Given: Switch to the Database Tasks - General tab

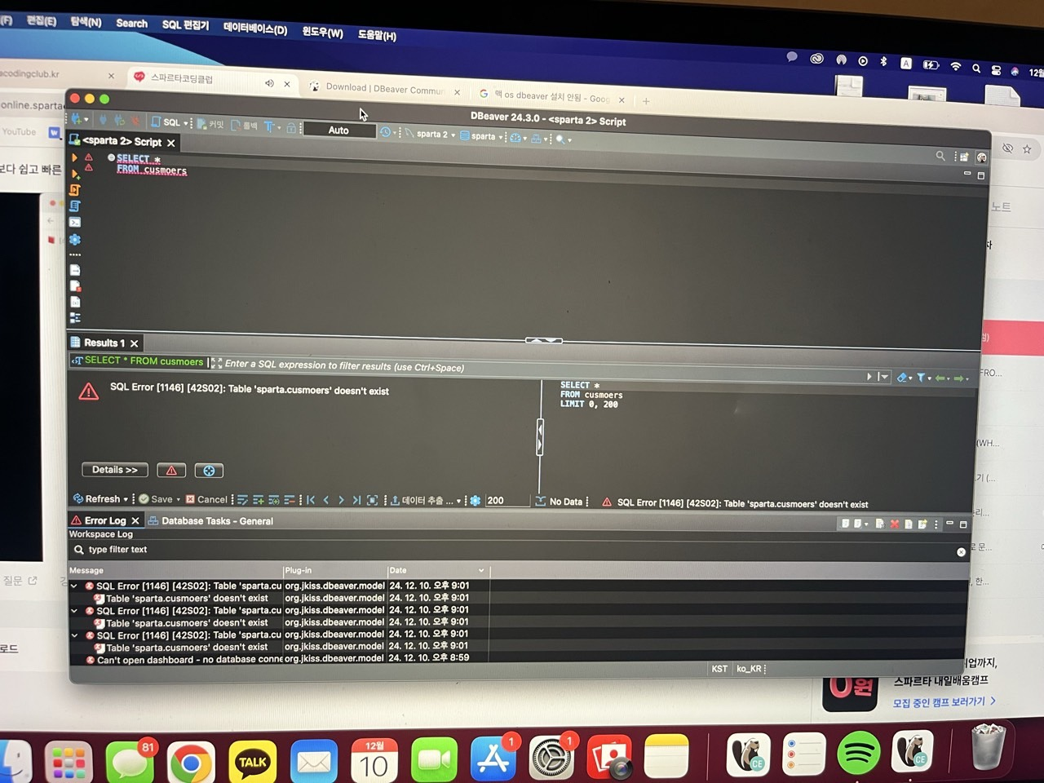Looking at the screenshot, I should click(210, 521).
